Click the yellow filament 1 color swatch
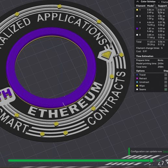This screenshot has width=168, height=168. (x=137, y=10)
